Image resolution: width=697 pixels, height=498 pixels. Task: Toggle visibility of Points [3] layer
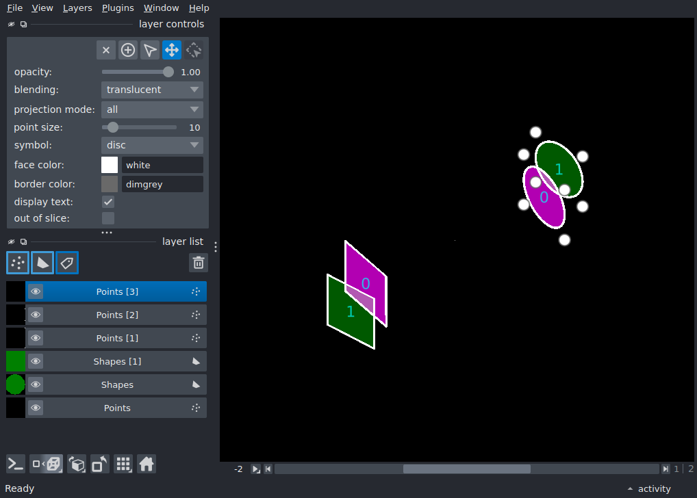(x=36, y=291)
